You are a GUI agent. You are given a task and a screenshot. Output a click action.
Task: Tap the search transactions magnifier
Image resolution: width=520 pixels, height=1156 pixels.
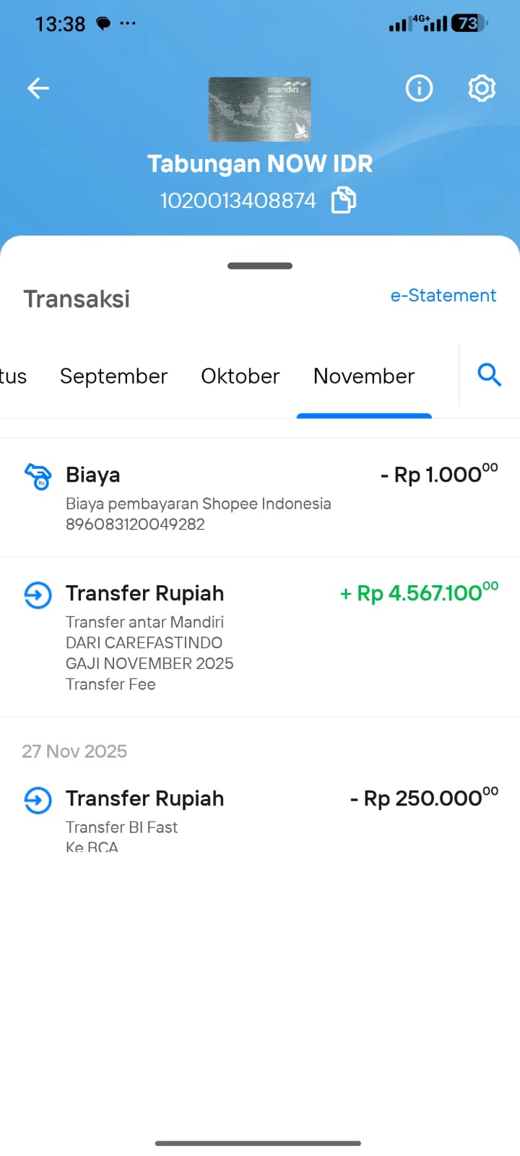[x=489, y=375]
